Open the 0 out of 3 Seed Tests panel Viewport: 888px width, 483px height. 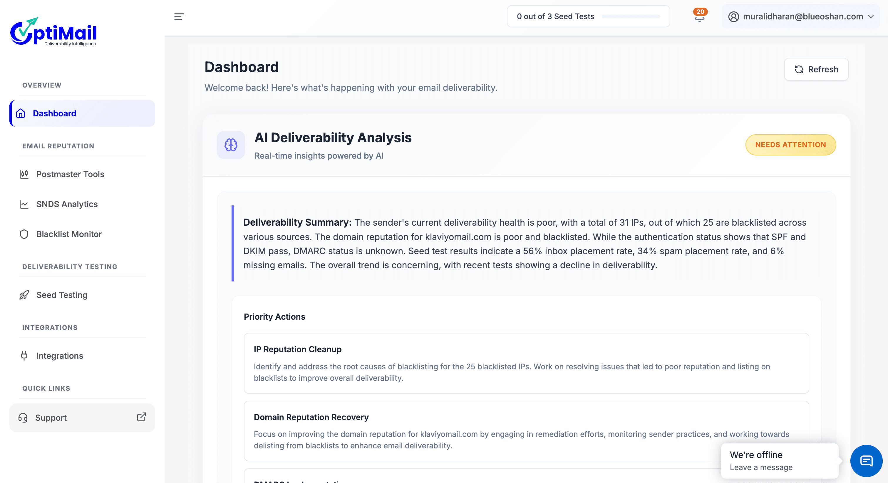coord(555,16)
